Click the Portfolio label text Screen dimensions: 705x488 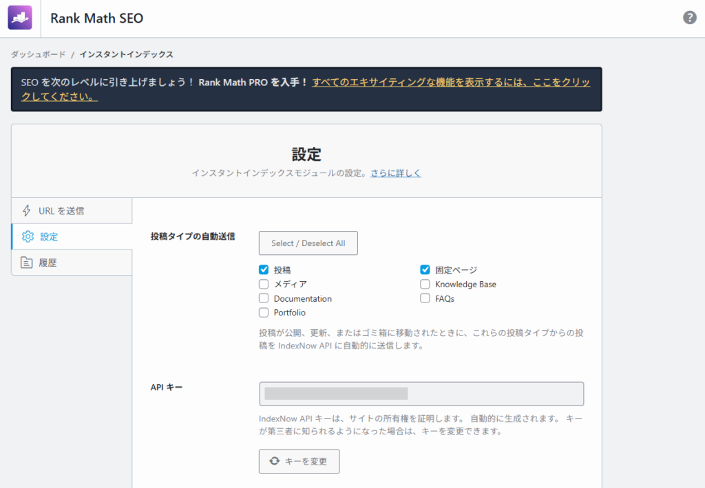click(x=290, y=313)
